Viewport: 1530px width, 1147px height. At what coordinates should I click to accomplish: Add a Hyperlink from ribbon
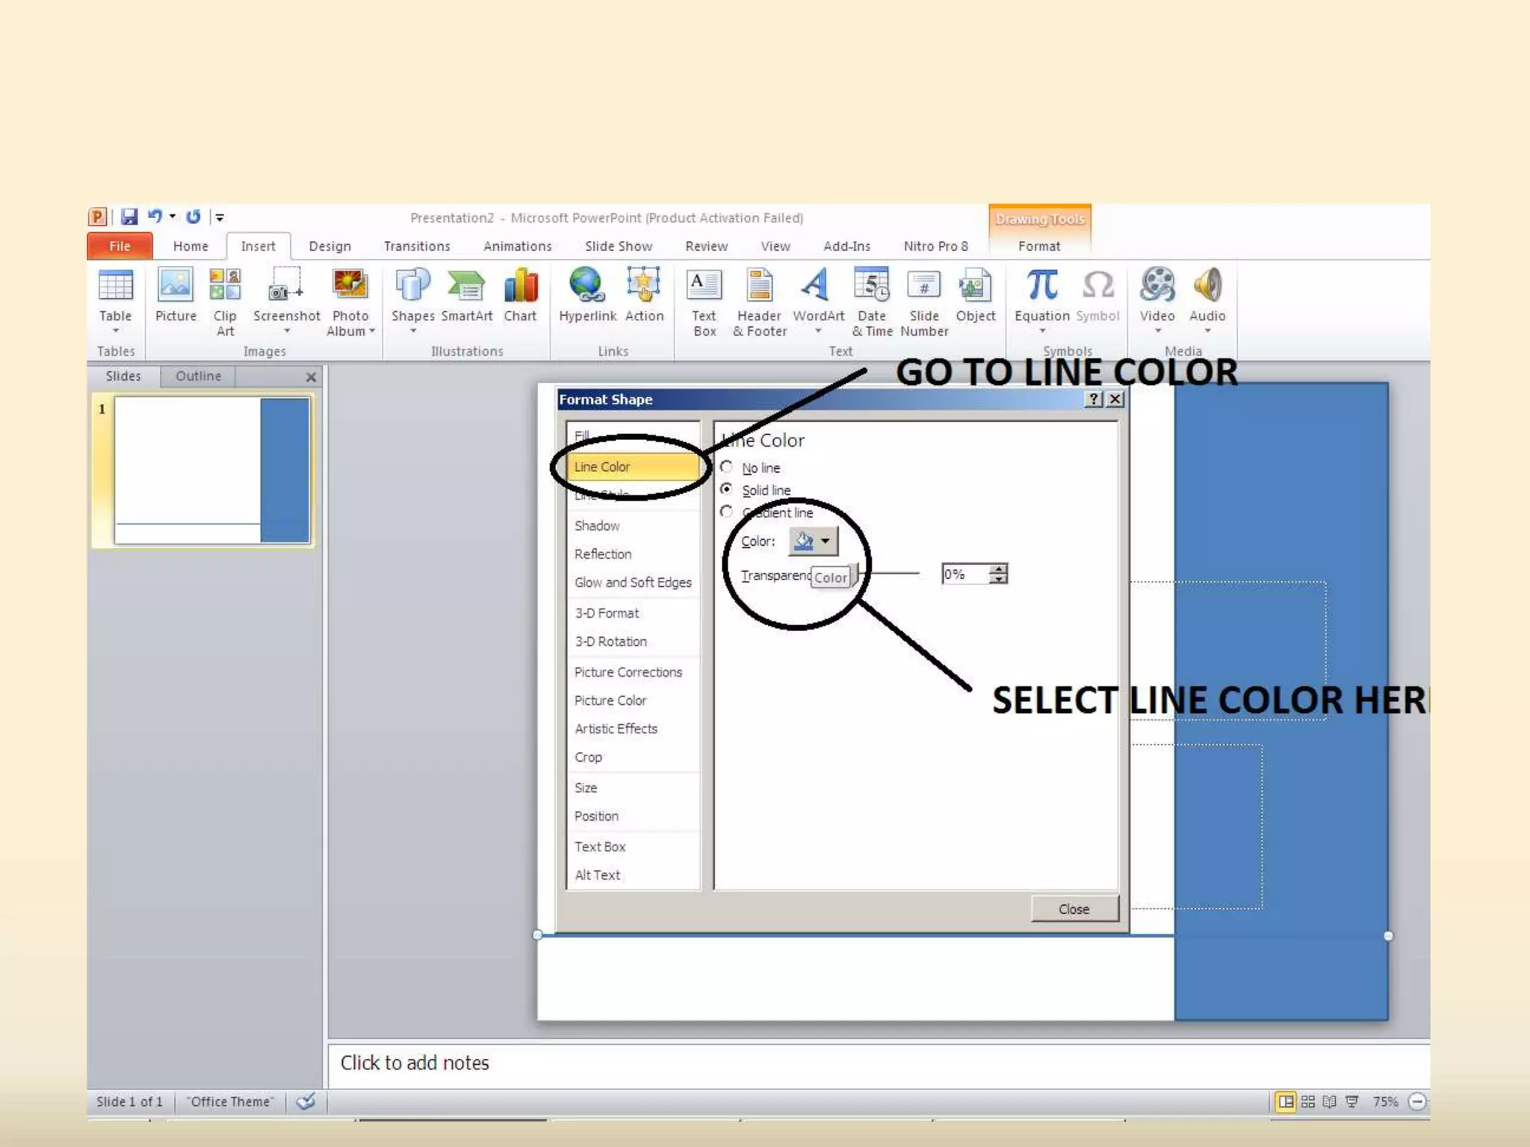coord(587,296)
